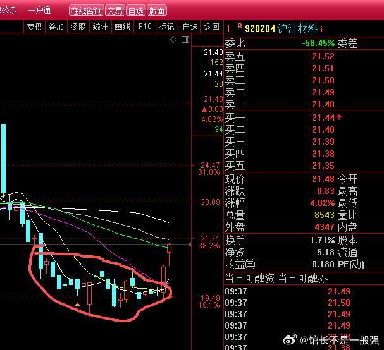This screenshot has height=350, width=384.
Task: Open the 版面 layout button
Action: point(156,11)
